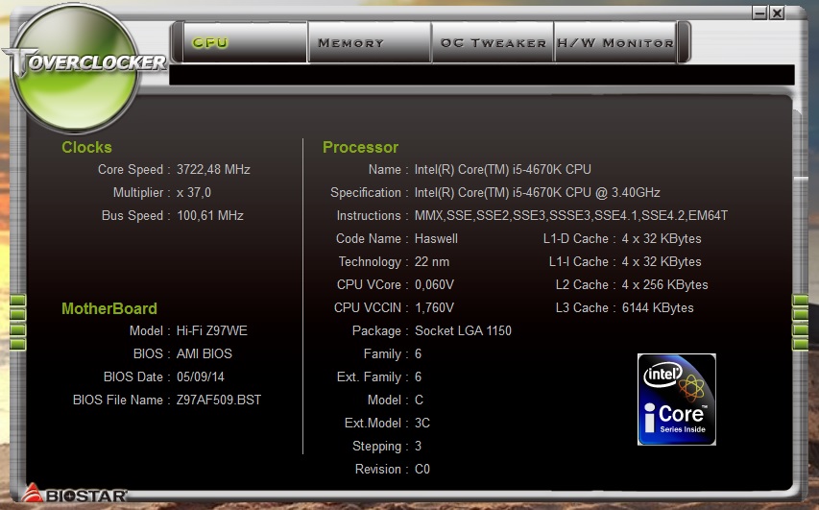Click the L3 Cache value 6144 KBytes
This screenshot has width=819, height=510.
click(657, 308)
